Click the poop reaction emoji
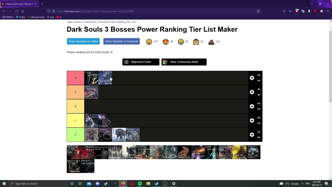The image size is (332, 187). coord(211,42)
